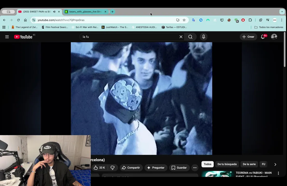The height and width of the screenshot is (186, 287).
Task: Click the page vertical scrollbar
Action: pos(285,50)
